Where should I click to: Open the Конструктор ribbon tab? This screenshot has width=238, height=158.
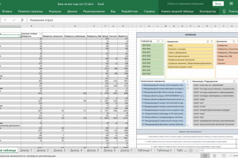pyautogui.click(x=208, y=11)
